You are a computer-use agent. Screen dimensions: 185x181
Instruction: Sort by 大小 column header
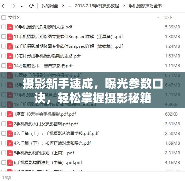coord(168,18)
